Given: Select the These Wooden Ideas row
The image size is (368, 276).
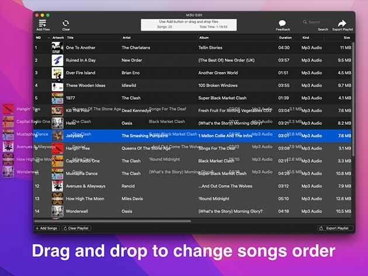Looking at the screenshot, I should (193, 85).
